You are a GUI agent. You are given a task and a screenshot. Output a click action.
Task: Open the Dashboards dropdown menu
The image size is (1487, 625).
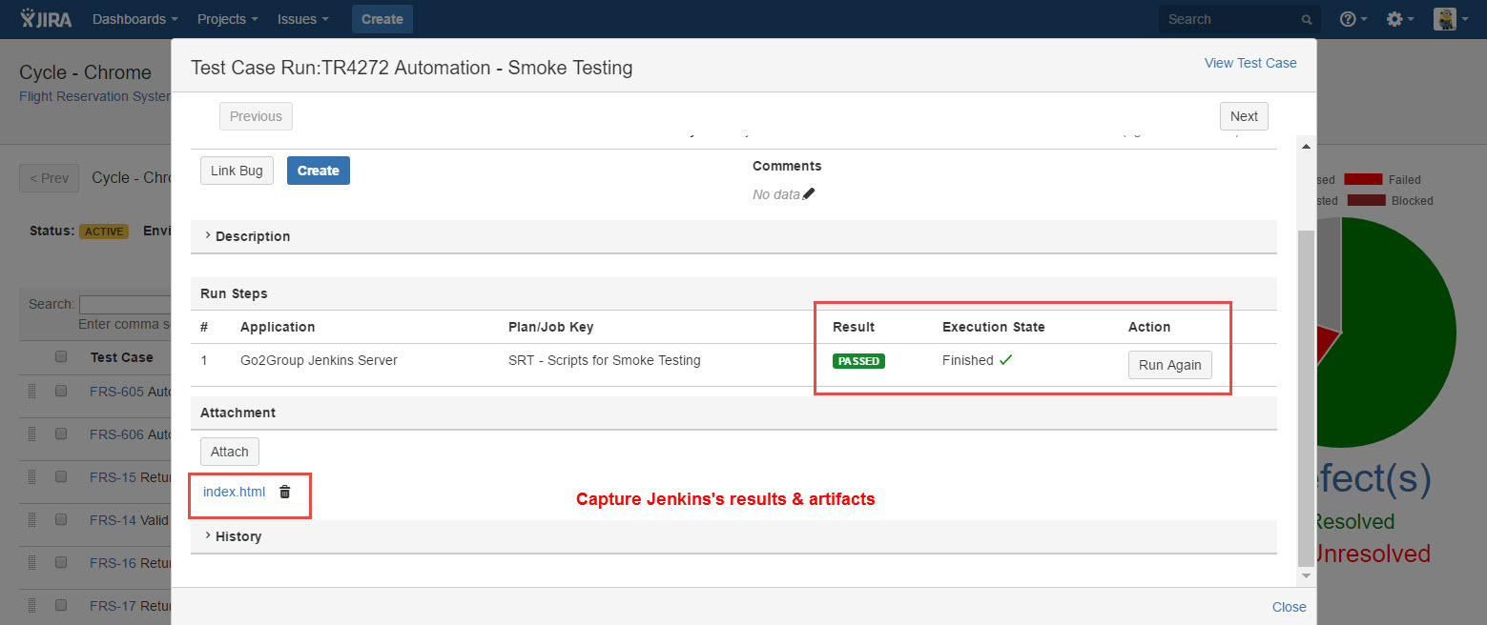(134, 19)
